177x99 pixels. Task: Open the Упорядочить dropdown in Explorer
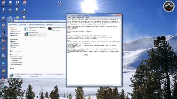coord(13,24)
